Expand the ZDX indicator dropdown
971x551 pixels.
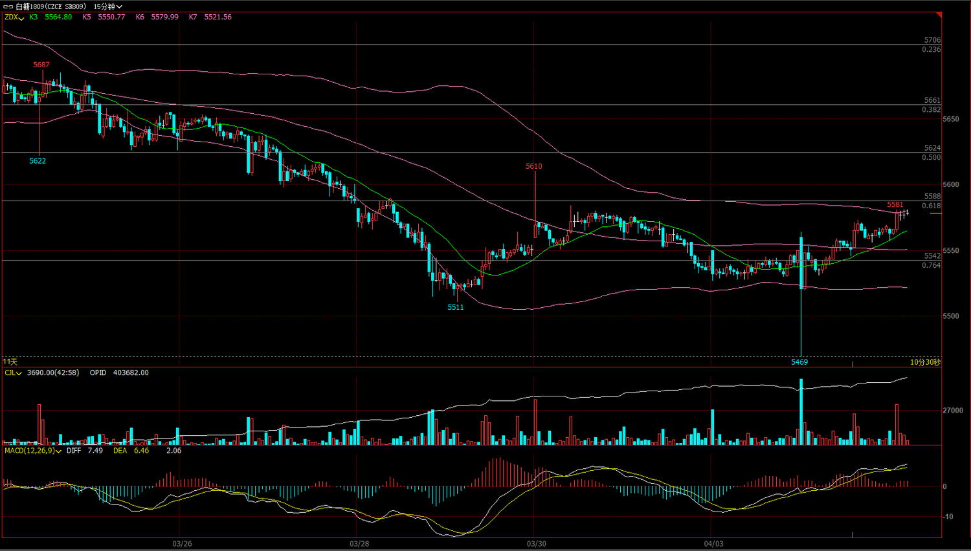(x=14, y=17)
